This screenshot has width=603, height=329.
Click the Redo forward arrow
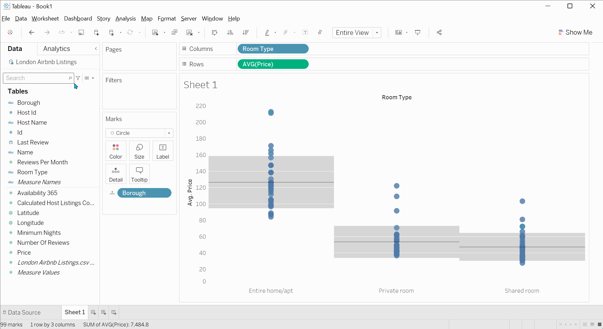47,32
